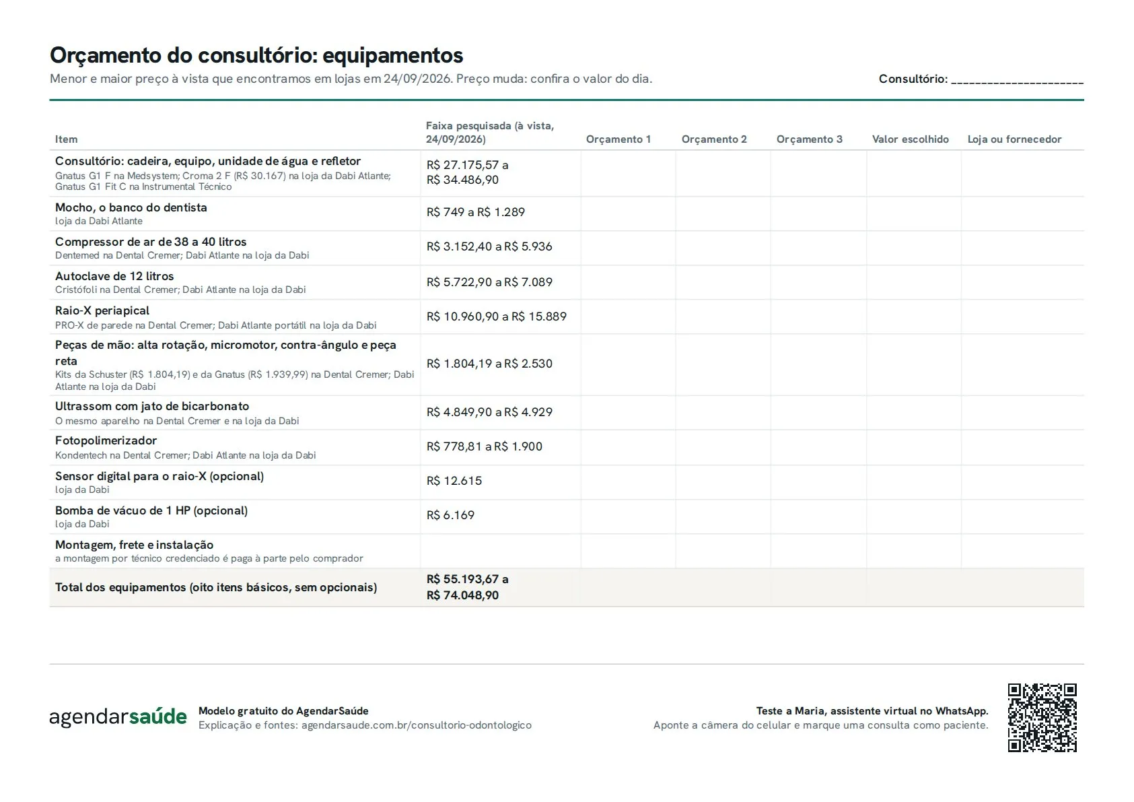Click the Consultório blank name line
Viewport: 1134px width, 802px height.
pyautogui.click(x=1017, y=80)
